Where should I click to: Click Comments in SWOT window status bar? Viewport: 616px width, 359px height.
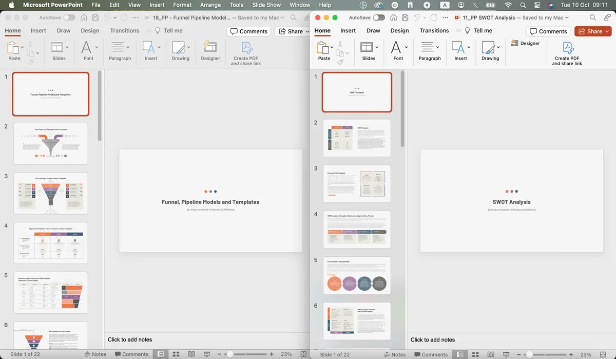(x=431, y=354)
